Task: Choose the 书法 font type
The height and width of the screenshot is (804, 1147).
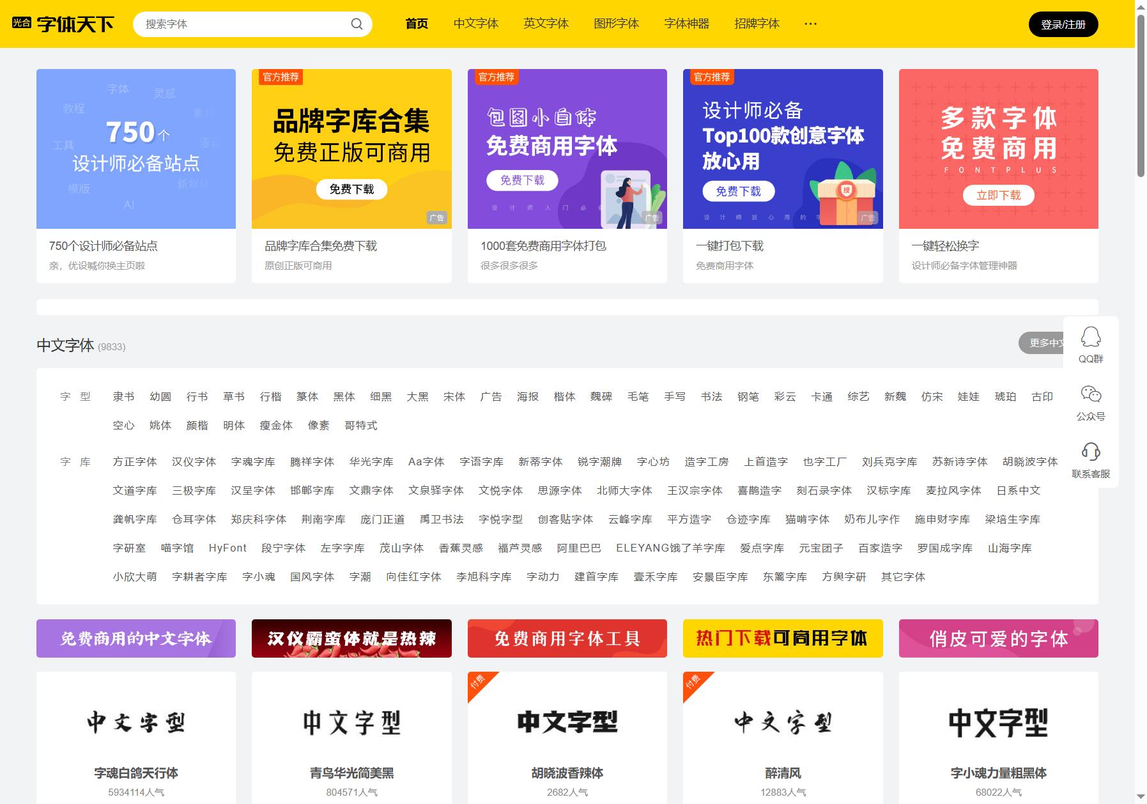Action: pos(711,397)
